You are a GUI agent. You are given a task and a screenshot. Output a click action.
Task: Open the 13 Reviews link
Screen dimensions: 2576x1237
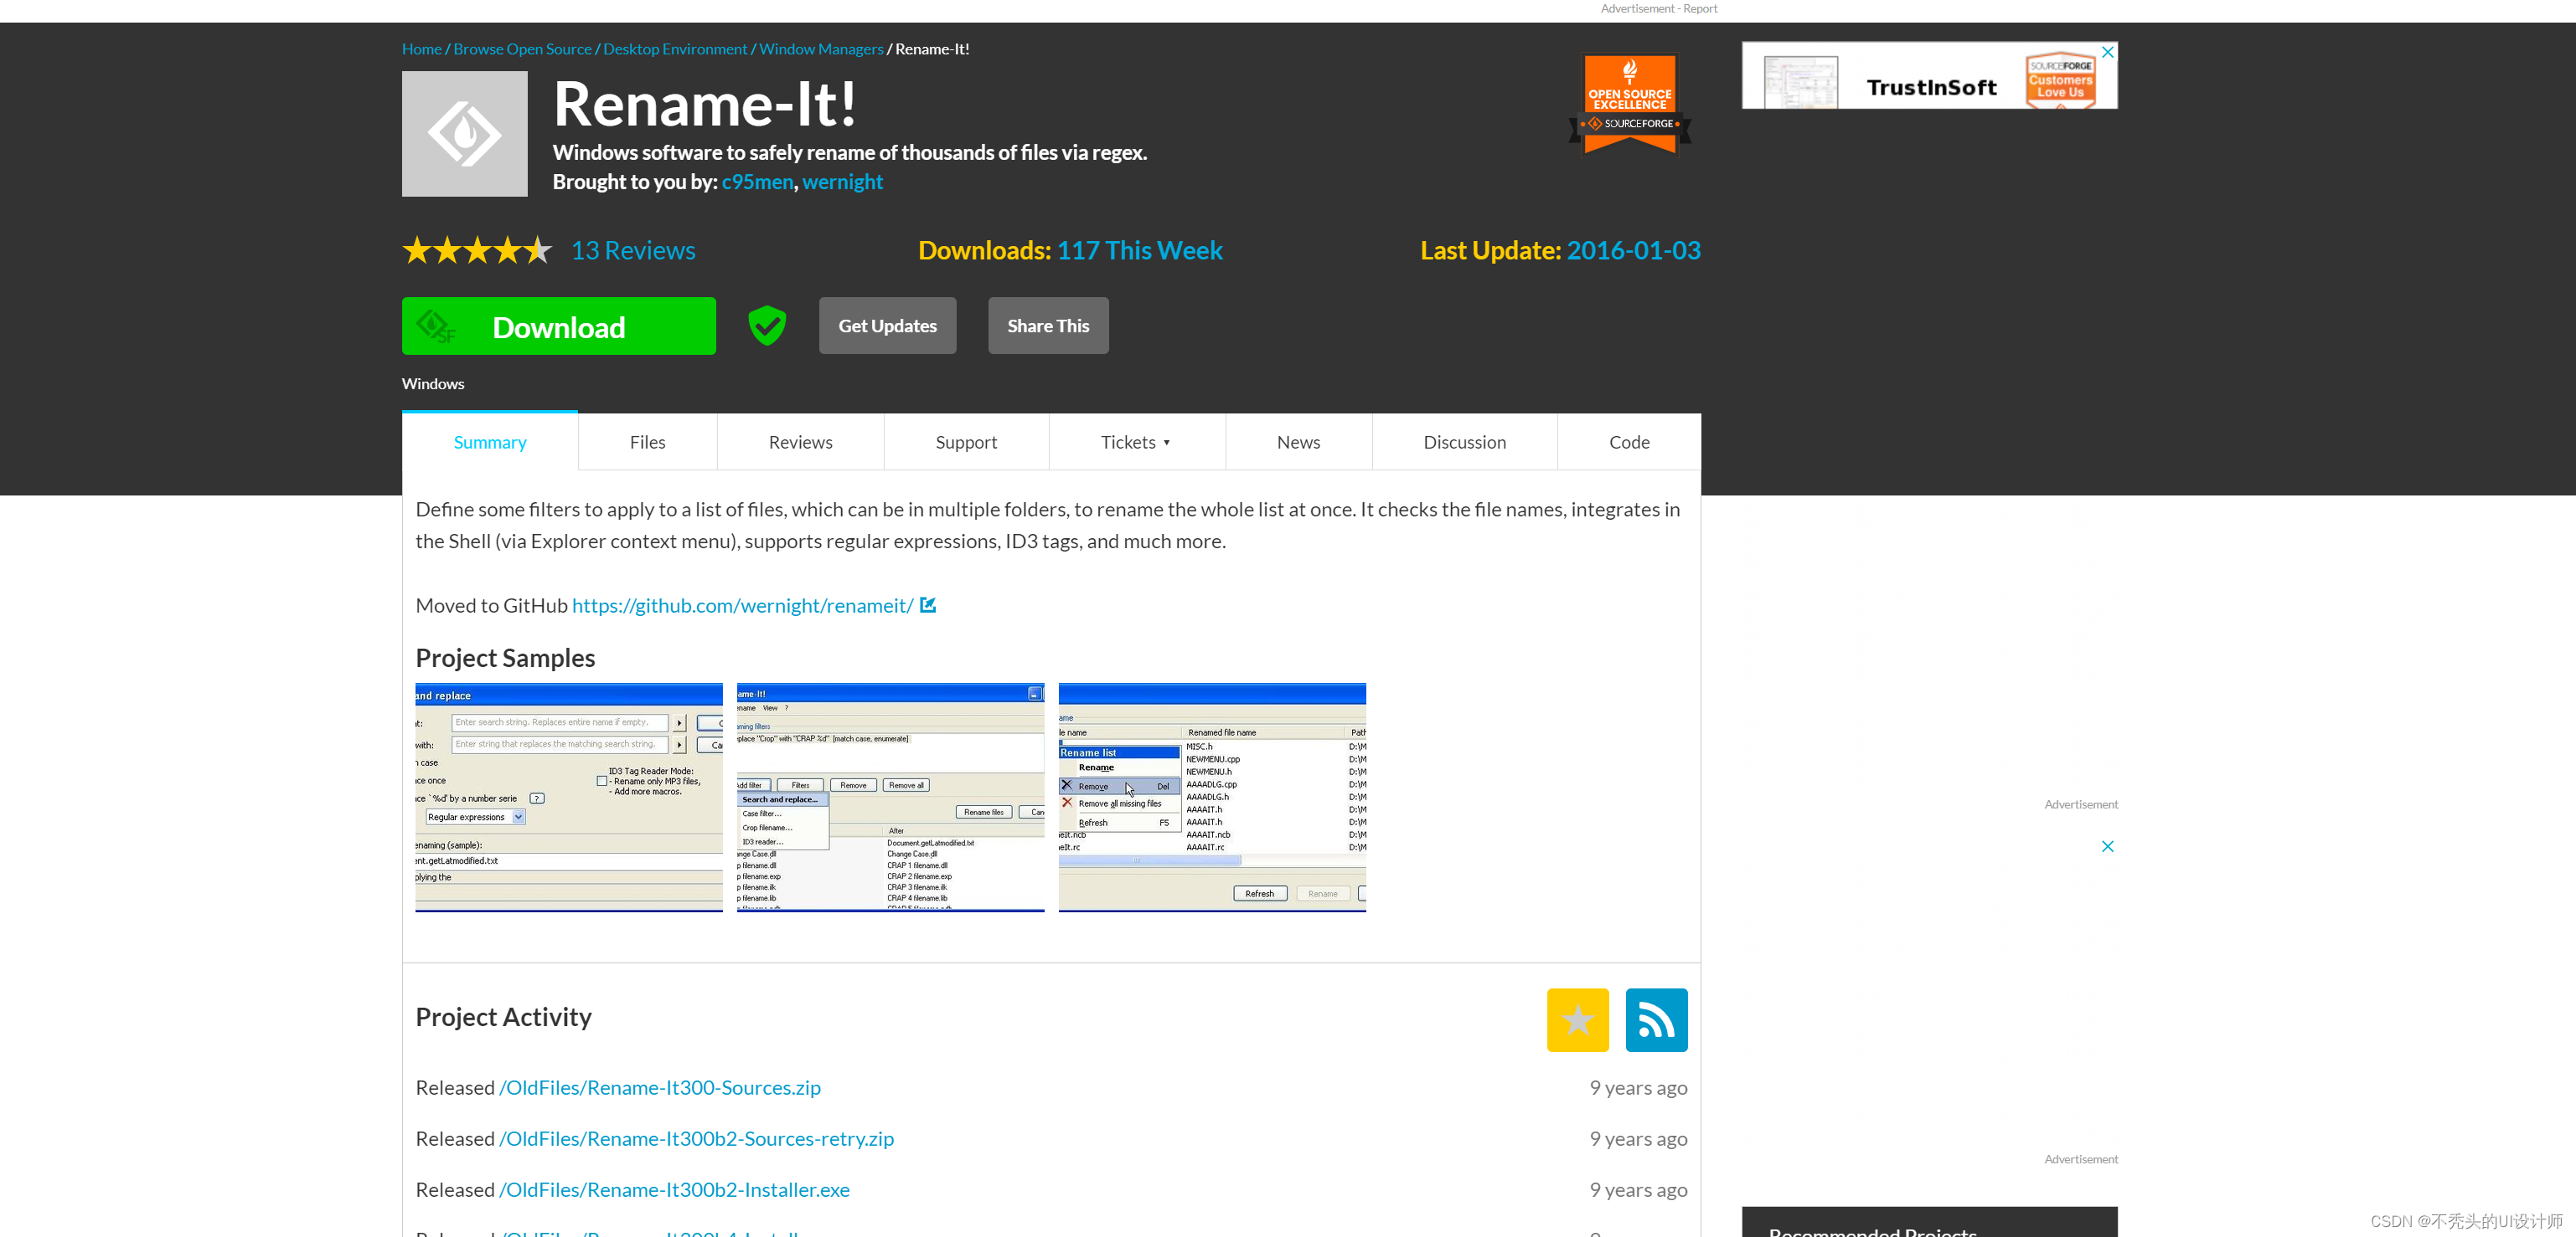(633, 251)
